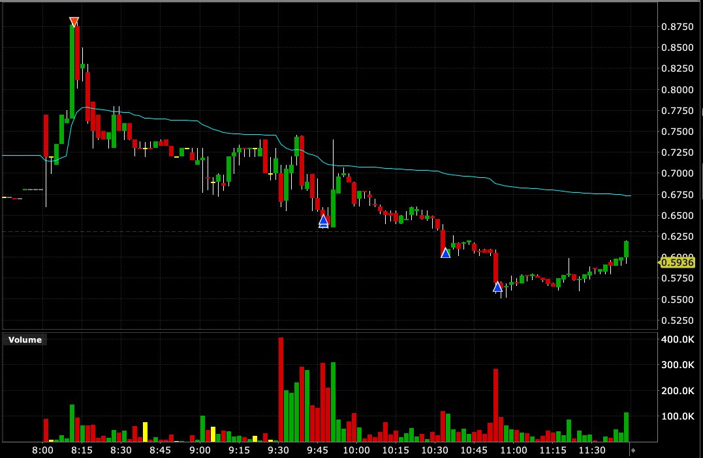Click the 11:00 time axis label
703x458 pixels.
[x=513, y=450]
